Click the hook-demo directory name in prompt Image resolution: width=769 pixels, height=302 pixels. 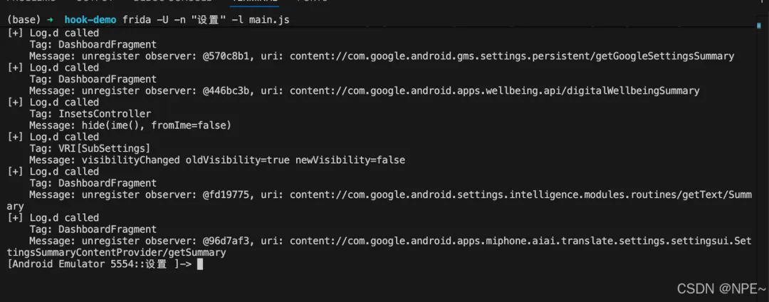(x=89, y=21)
